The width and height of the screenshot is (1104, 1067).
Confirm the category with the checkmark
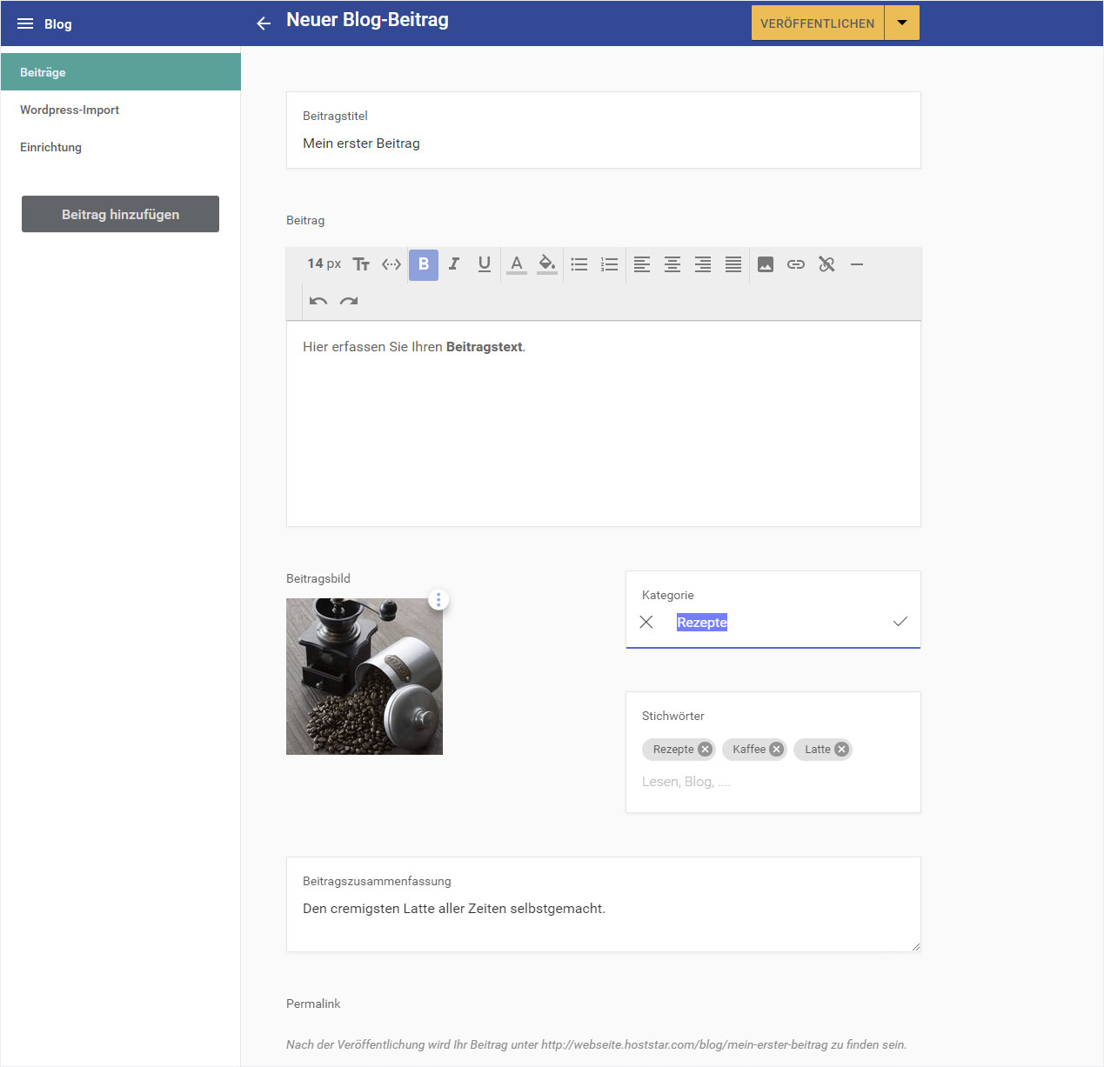[x=900, y=622]
